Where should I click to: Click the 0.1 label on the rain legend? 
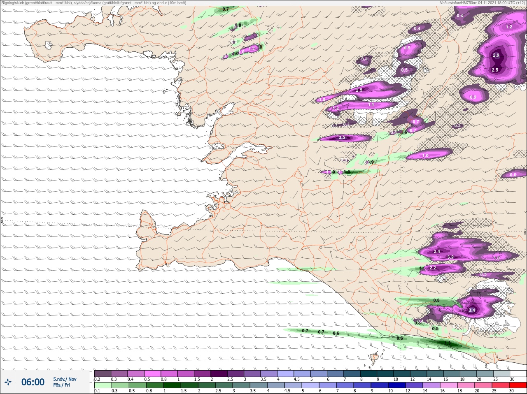coord(97,391)
